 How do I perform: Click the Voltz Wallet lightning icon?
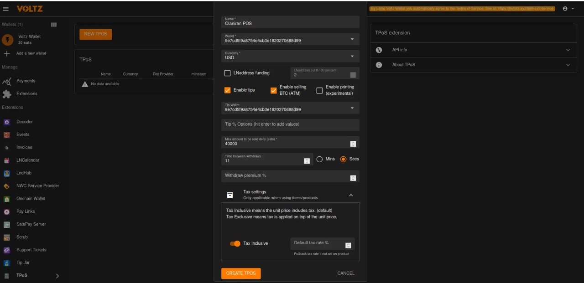[7, 40]
